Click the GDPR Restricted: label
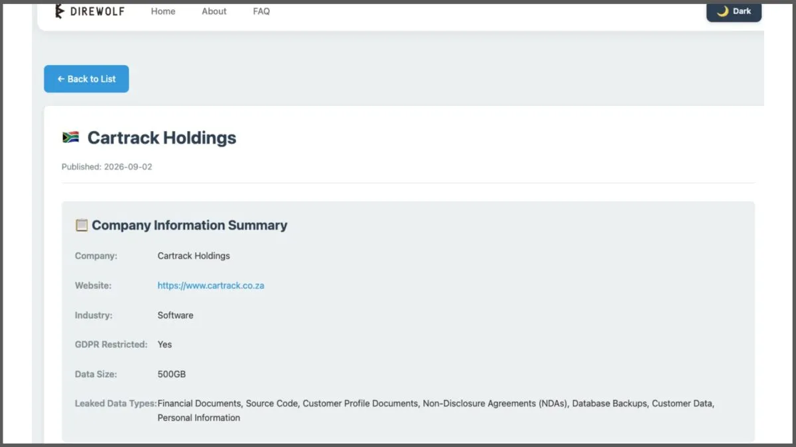Image resolution: width=796 pixels, height=447 pixels. pos(111,344)
